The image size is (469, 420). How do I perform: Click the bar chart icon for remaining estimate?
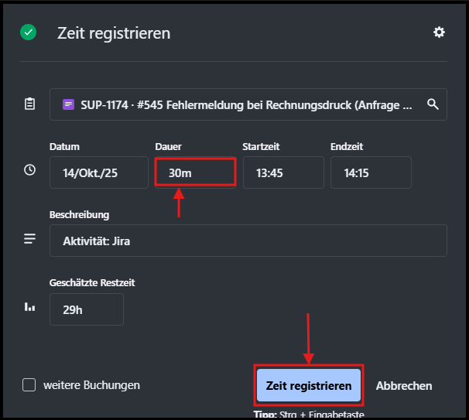coord(29,307)
